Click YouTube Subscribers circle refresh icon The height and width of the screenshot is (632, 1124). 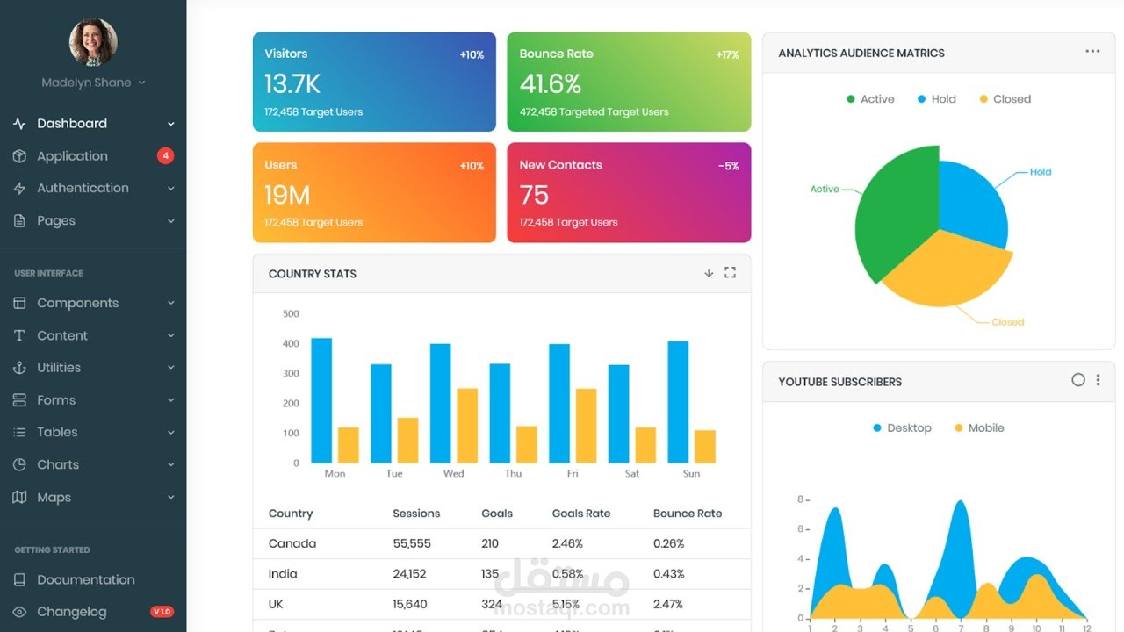point(1078,380)
